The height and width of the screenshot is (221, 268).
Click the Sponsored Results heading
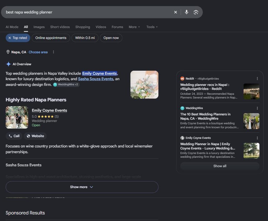[25, 213]
